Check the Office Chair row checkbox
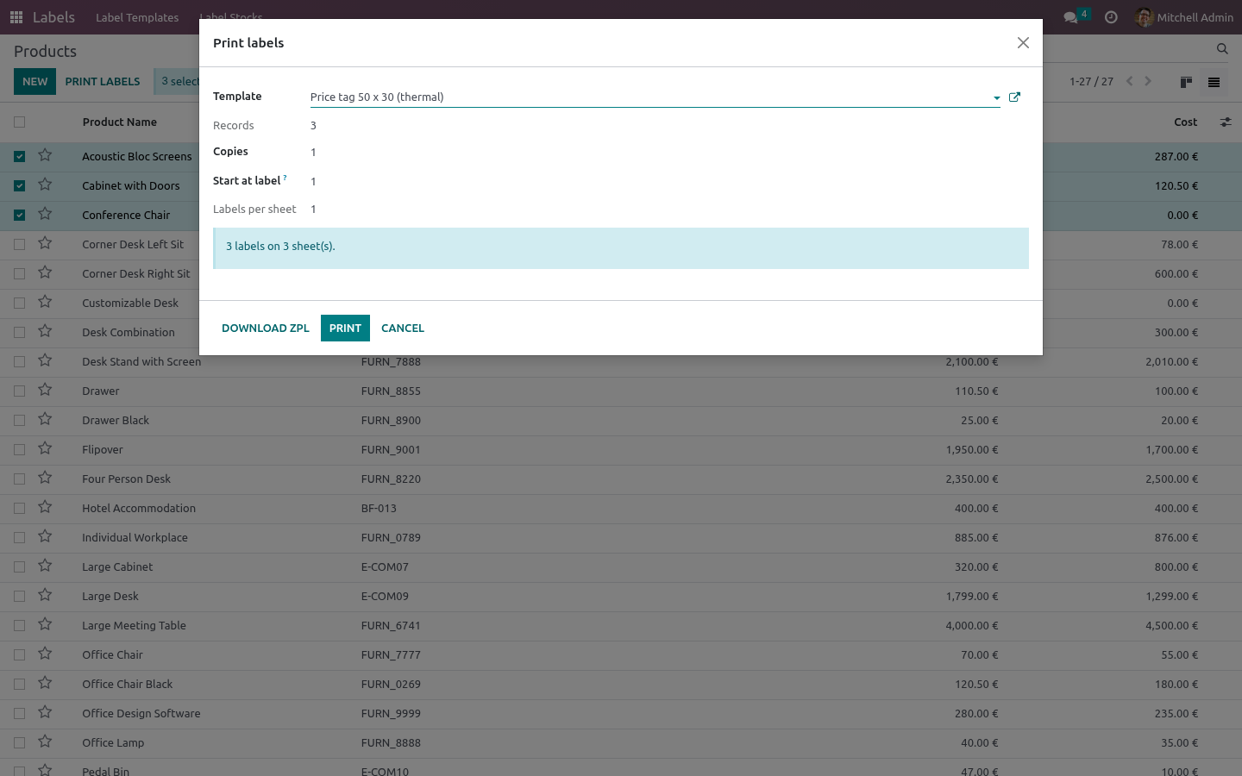 pyautogui.click(x=20, y=655)
